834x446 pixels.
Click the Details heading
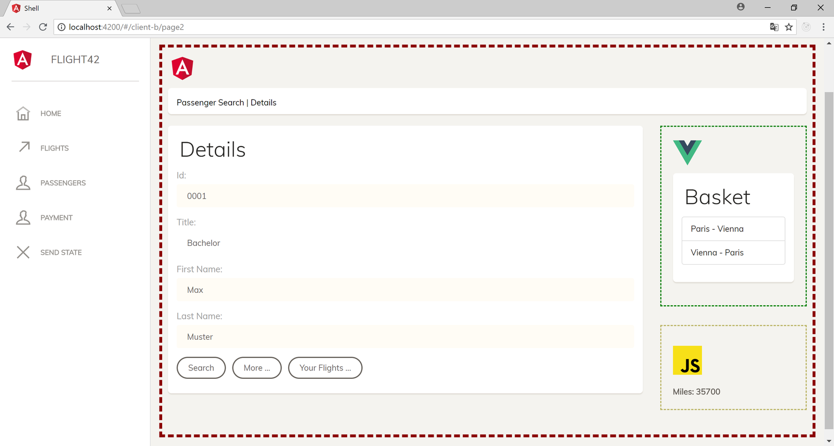pos(213,150)
